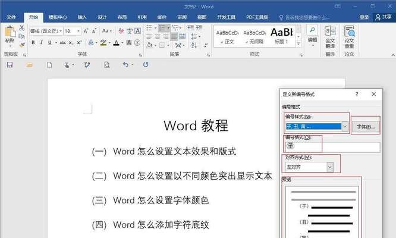This screenshot has height=238, width=396.
Task: Toggle Underline formatting
Action: (50, 42)
